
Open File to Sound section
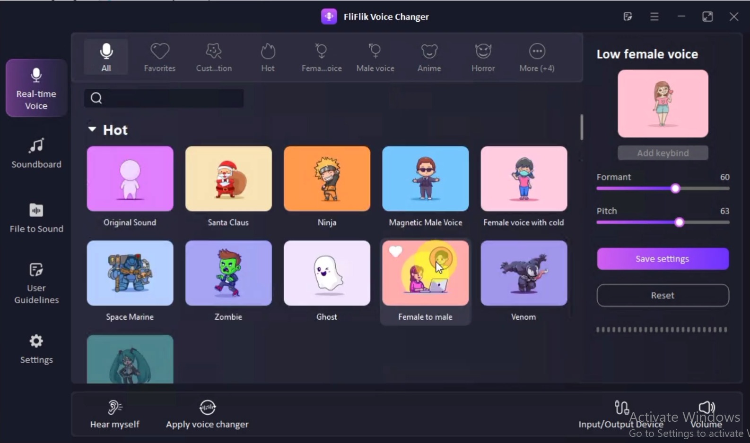pos(36,218)
